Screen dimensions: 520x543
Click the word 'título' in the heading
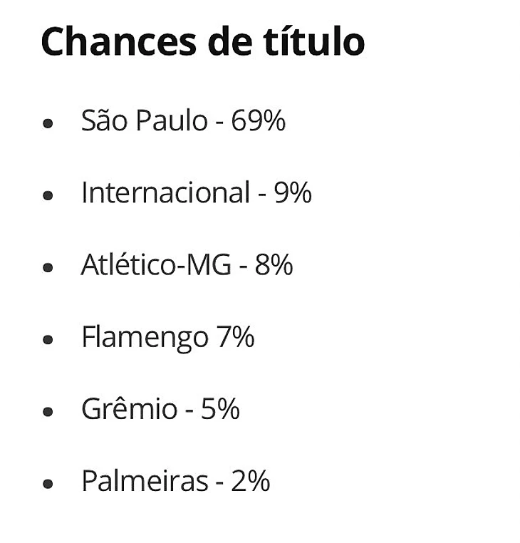[309, 41]
